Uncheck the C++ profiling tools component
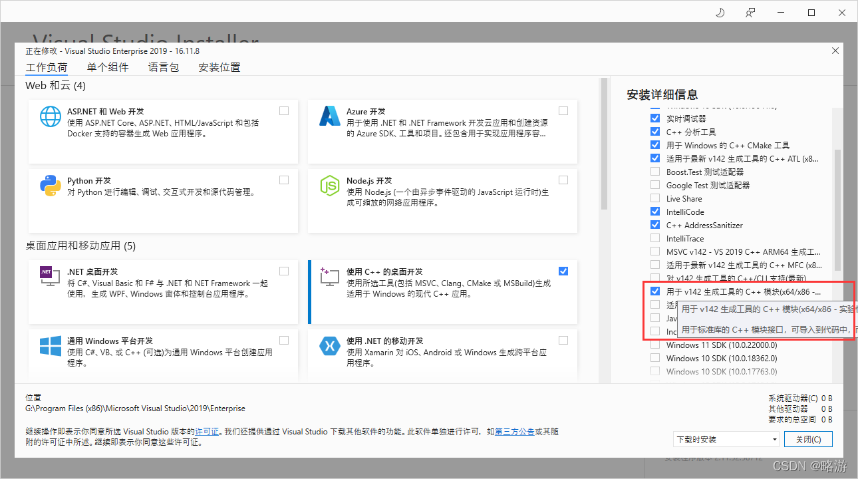Screen dimensions: 858x479 click(655, 132)
